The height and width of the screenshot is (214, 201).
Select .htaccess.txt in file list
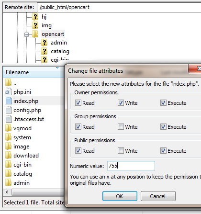29,119
